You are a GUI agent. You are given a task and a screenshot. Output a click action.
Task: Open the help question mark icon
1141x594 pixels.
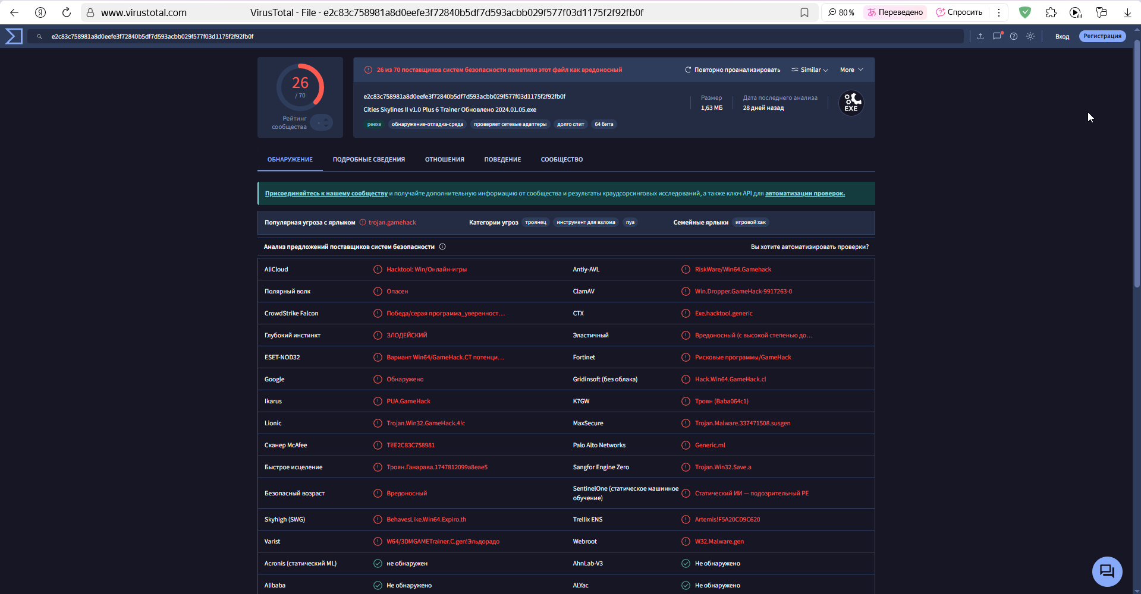coord(1014,36)
